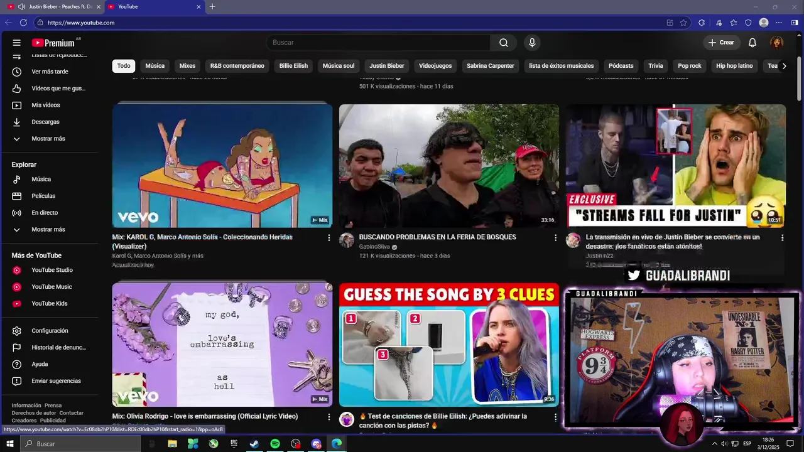Image resolution: width=804 pixels, height=452 pixels.
Task: Open Steam from the taskbar
Action: pos(254,444)
